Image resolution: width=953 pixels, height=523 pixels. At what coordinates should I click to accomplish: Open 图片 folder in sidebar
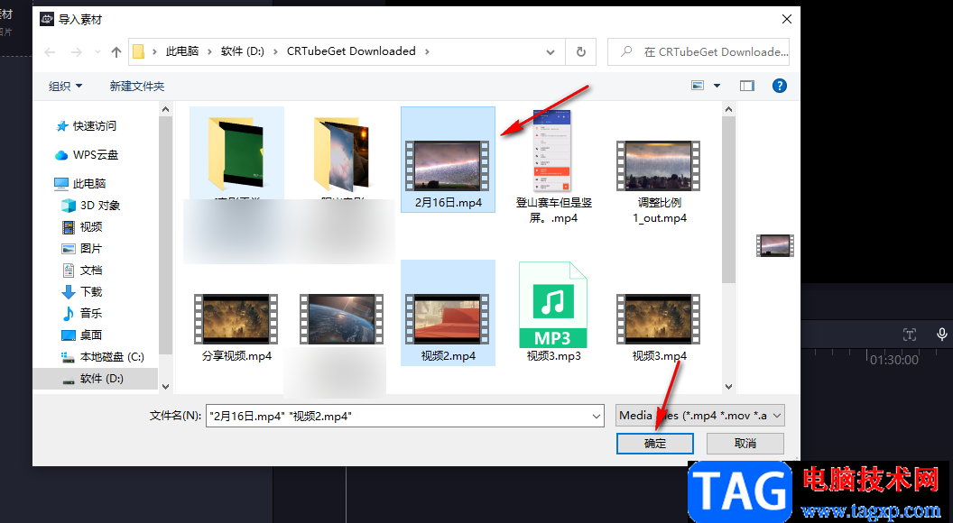(83, 249)
